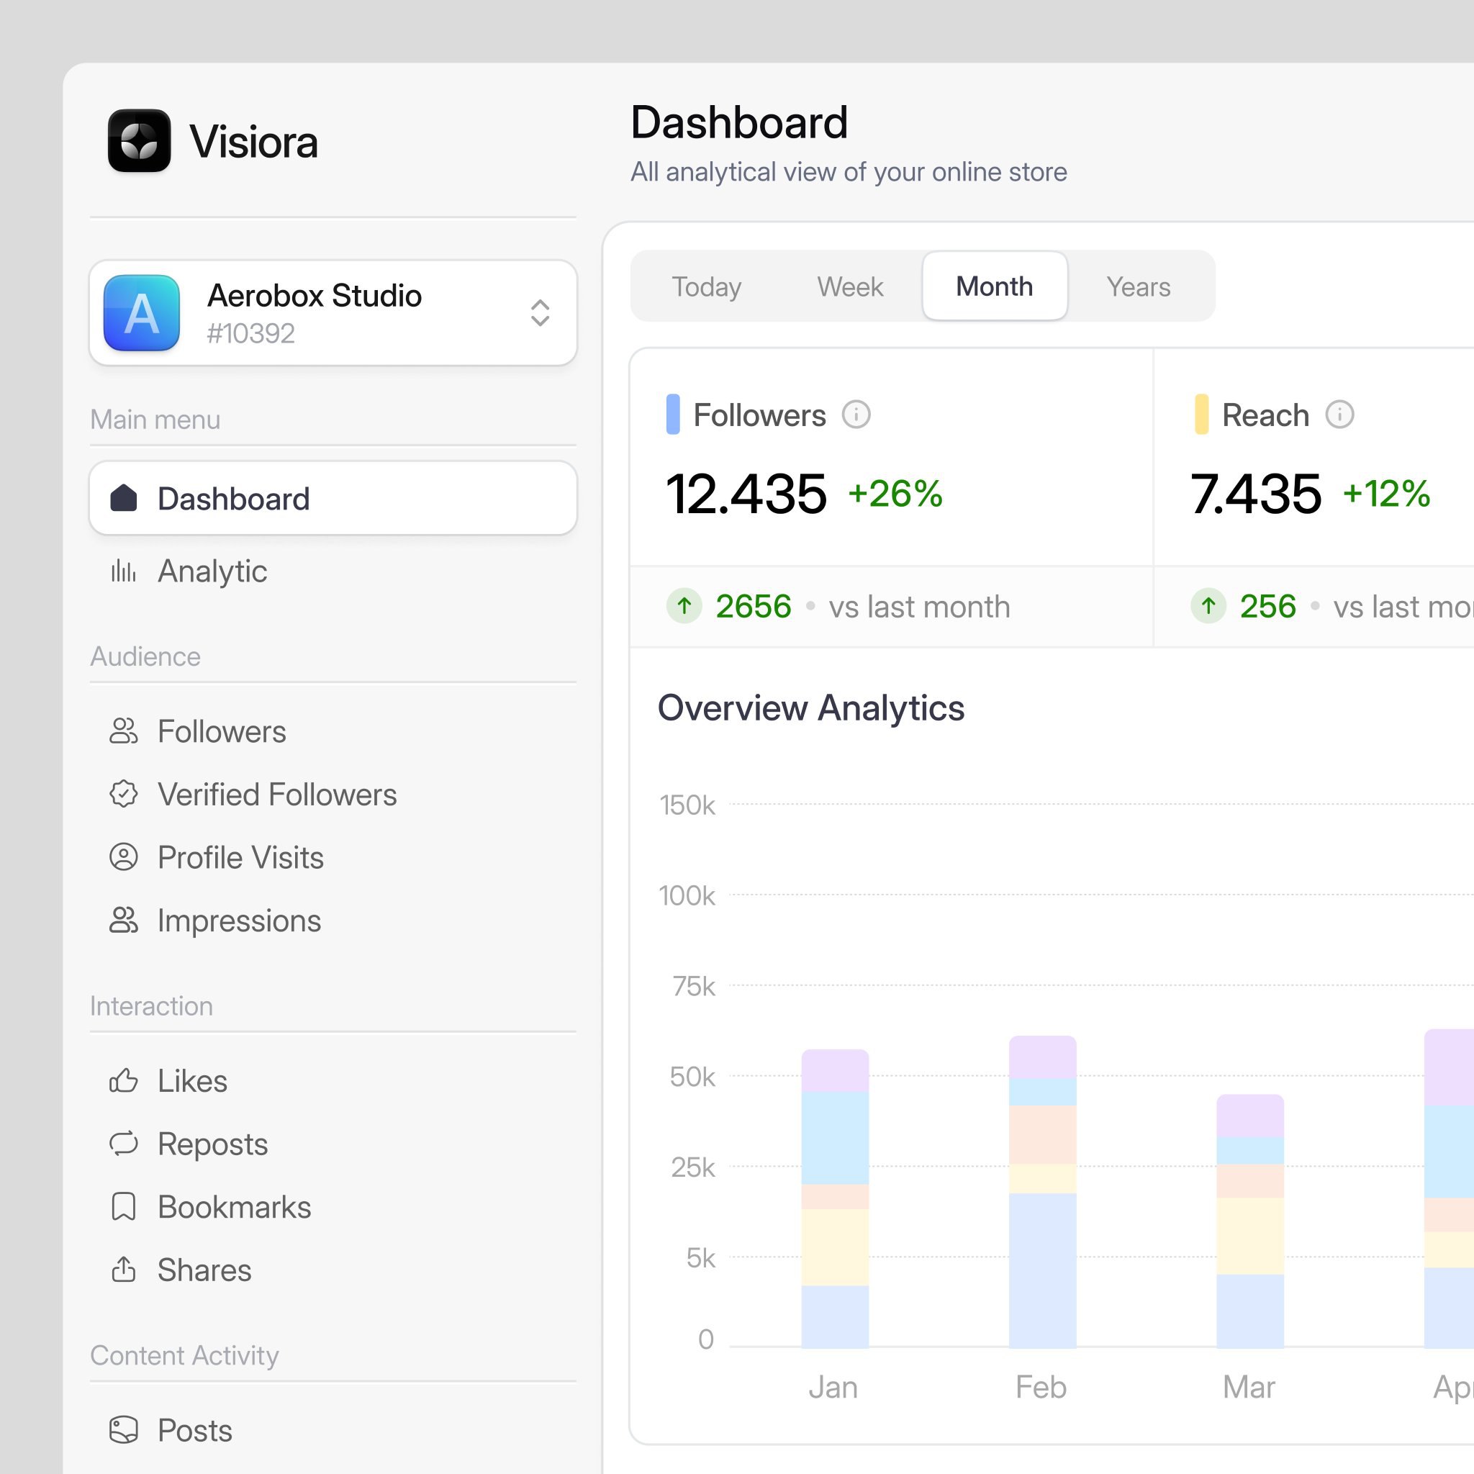Screen dimensions: 1474x1474
Task: Click the Shares upload icon
Action: click(x=124, y=1270)
